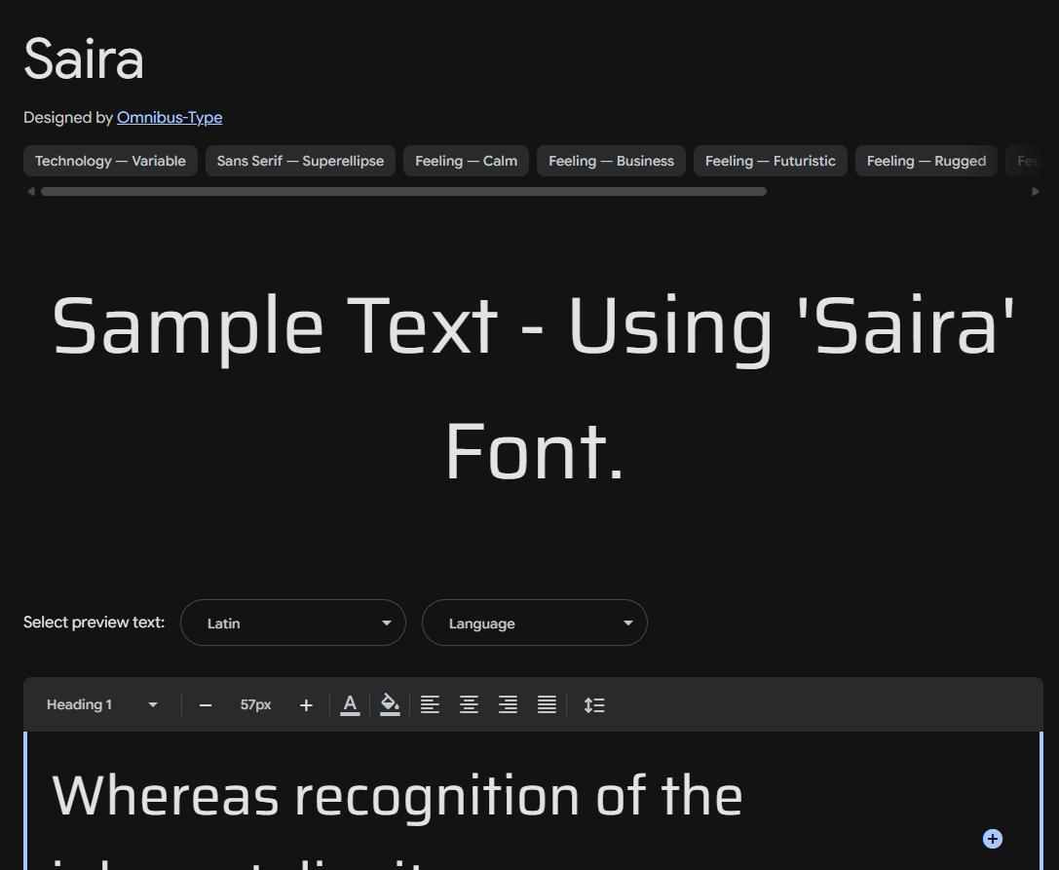1059x870 pixels.
Task: Click the left scroll arrow under tags
Action: pyautogui.click(x=30, y=192)
